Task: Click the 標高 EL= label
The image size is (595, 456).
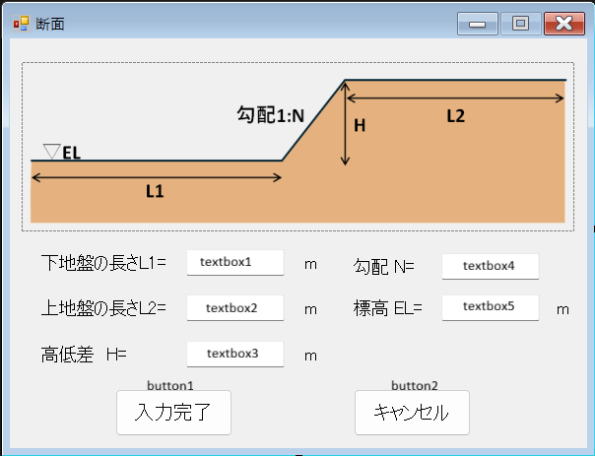Action: pos(387,308)
